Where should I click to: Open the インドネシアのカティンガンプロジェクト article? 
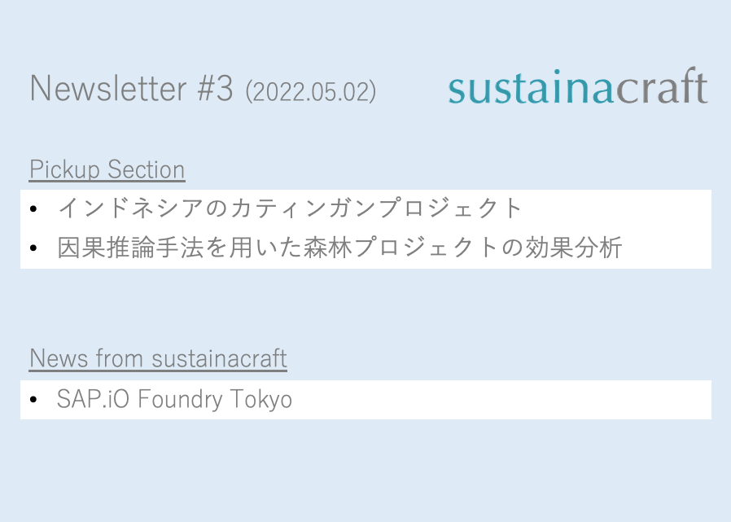coord(290,208)
